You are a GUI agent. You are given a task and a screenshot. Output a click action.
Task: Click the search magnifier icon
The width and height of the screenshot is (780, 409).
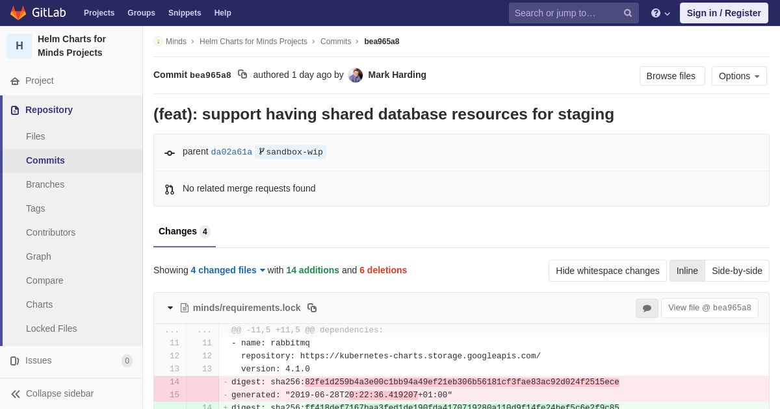[628, 13]
